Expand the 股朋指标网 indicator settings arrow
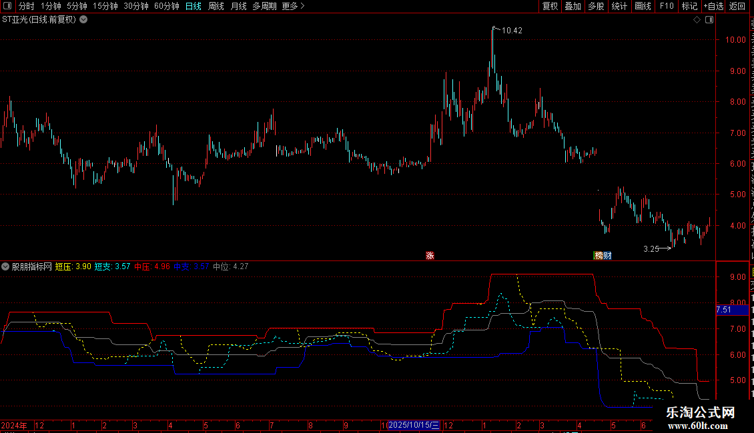Screen dimensions: 754x433 5,266
